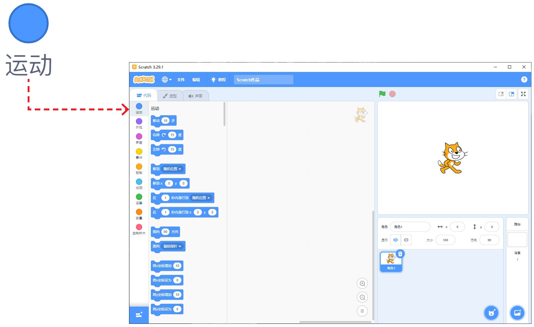Open help question mark icon

click(x=524, y=79)
